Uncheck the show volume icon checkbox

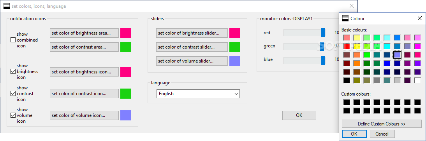pyautogui.click(x=13, y=115)
